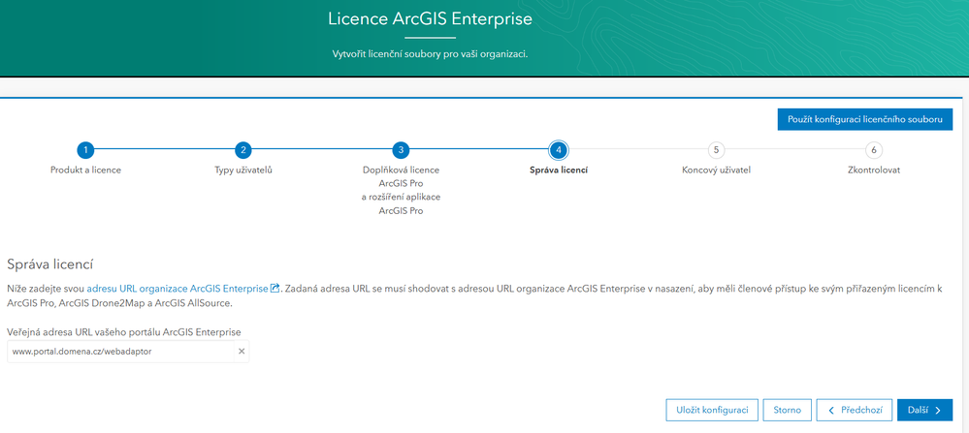Click Uložit konfiguraci button

click(x=712, y=410)
